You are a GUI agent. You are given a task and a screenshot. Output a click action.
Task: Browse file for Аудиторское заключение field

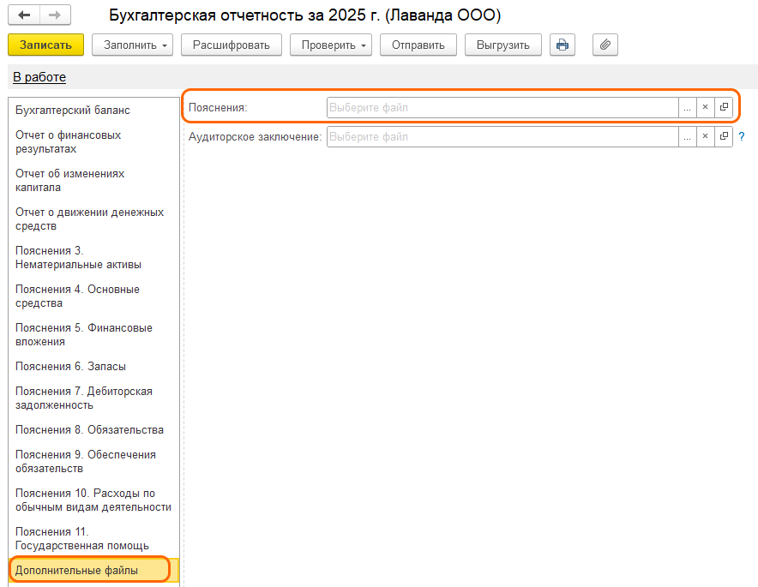[687, 136]
